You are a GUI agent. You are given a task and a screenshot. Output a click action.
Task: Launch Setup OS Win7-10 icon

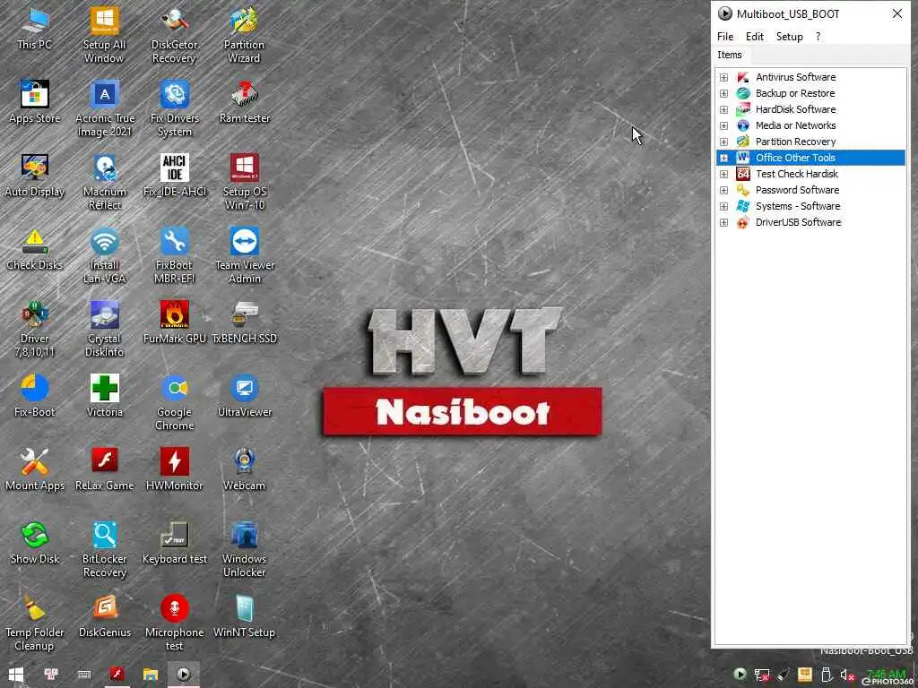pyautogui.click(x=244, y=183)
